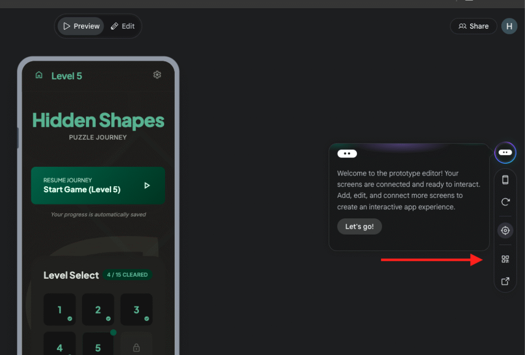Switch to Preview mode
This screenshot has width=525, height=355.
click(x=80, y=26)
